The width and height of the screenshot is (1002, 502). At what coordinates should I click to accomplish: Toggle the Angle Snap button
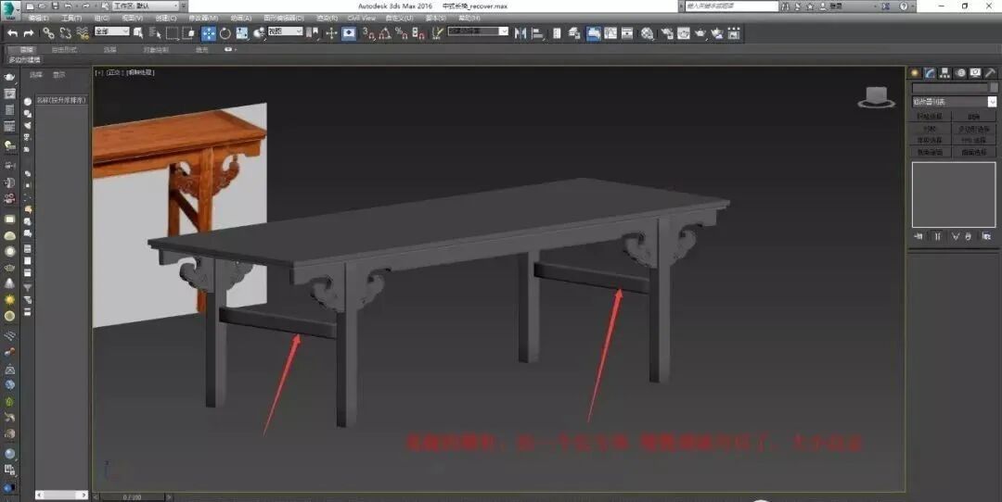[x=385, y=33]
